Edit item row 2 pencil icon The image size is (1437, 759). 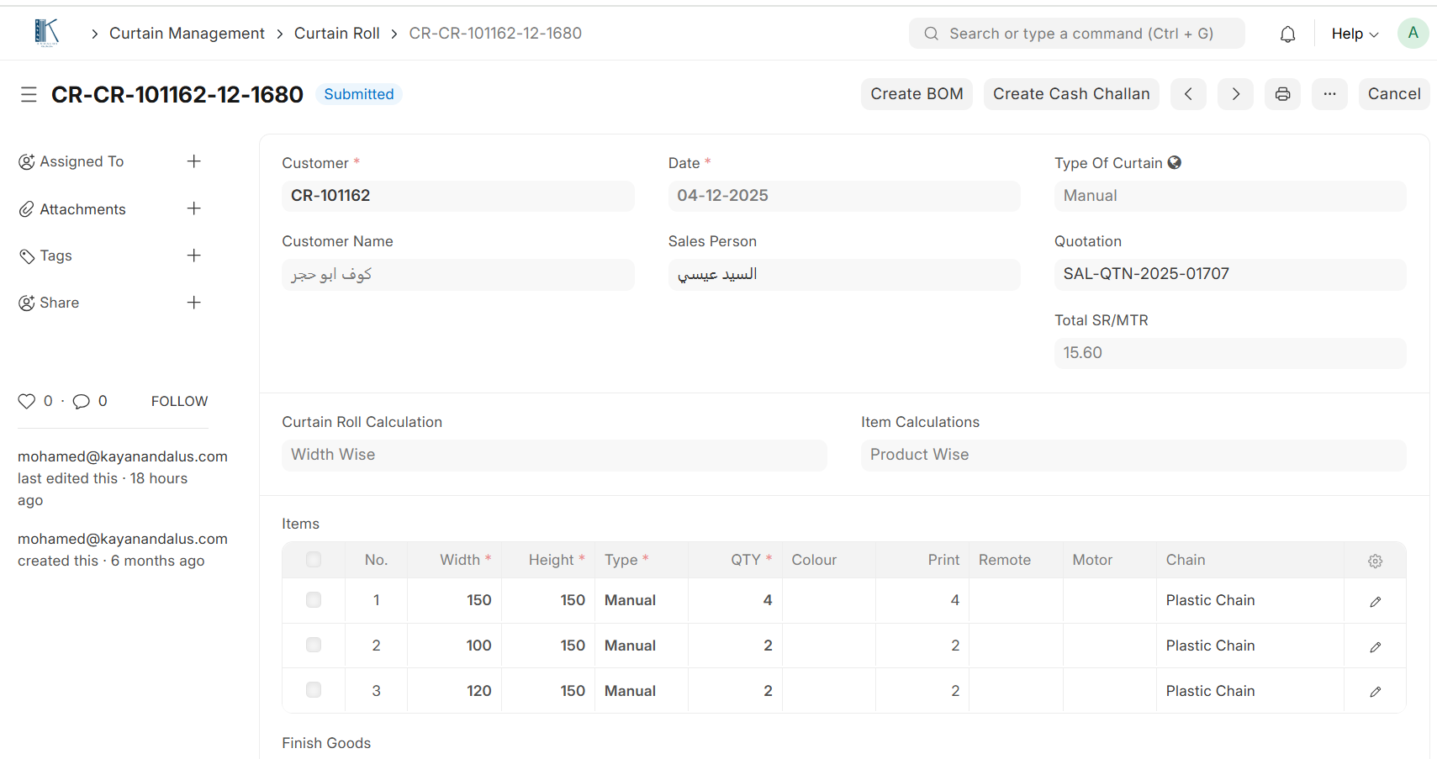1375,646
